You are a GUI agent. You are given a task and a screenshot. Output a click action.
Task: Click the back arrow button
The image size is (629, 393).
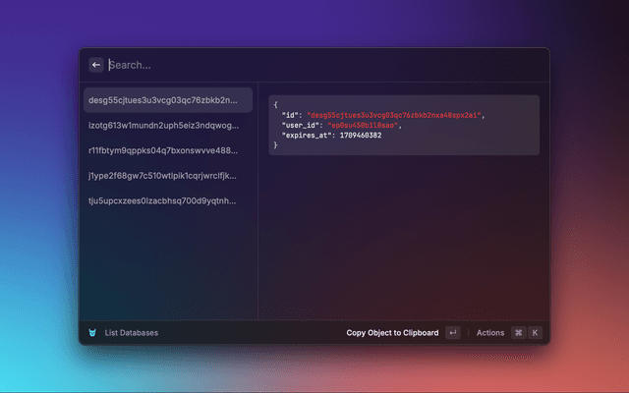click(96, 65)
